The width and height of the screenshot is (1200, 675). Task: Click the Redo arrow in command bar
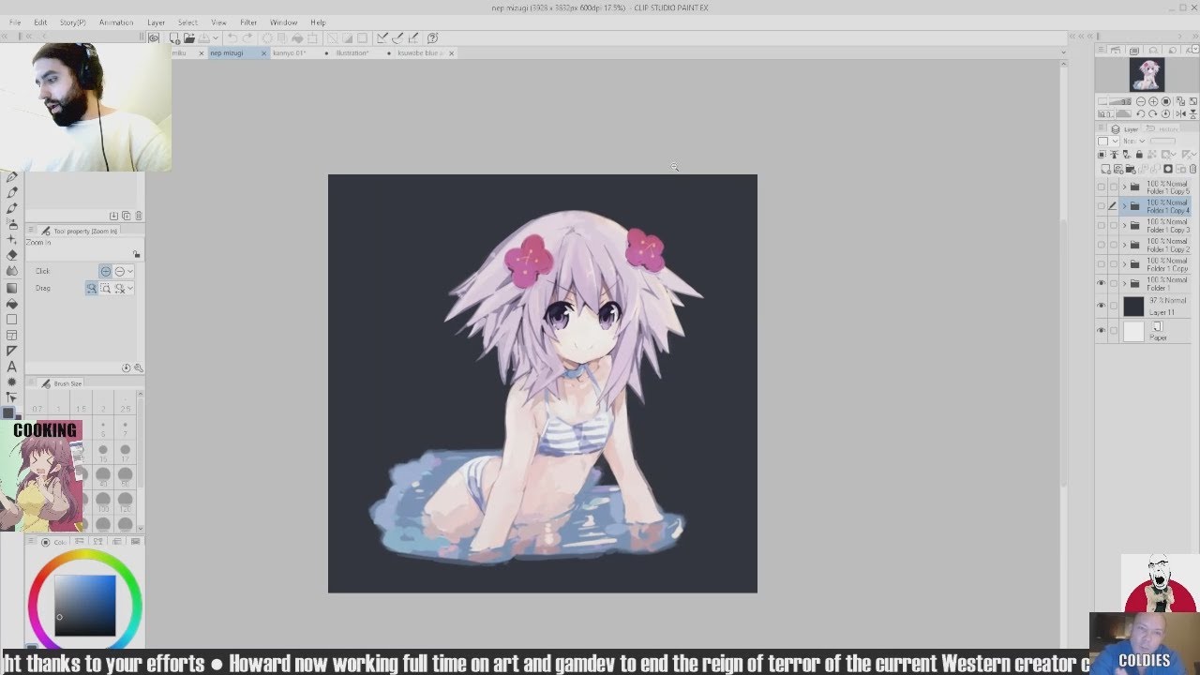click(x=247, y=38)
